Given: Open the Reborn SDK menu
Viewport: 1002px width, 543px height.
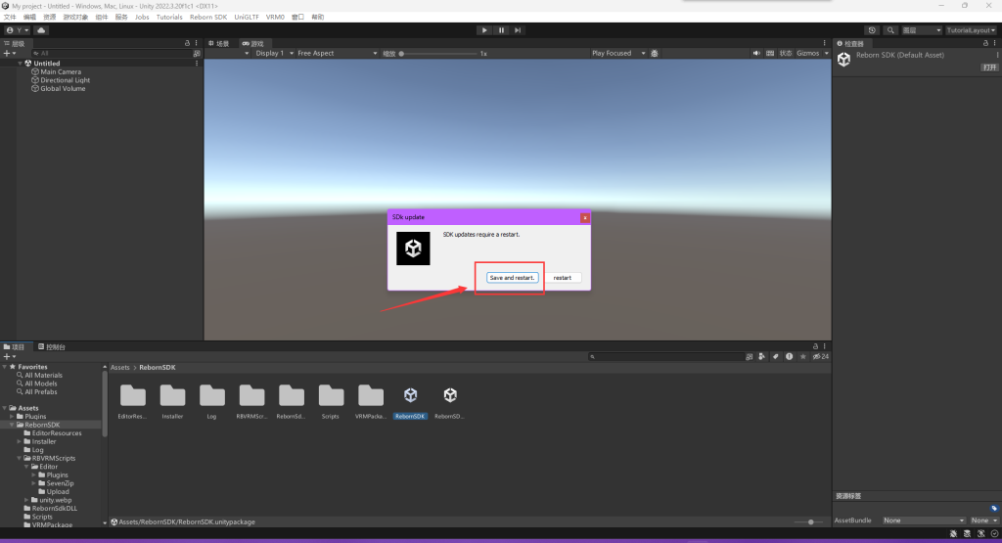Looking at the screenshot, I should 208,17.
